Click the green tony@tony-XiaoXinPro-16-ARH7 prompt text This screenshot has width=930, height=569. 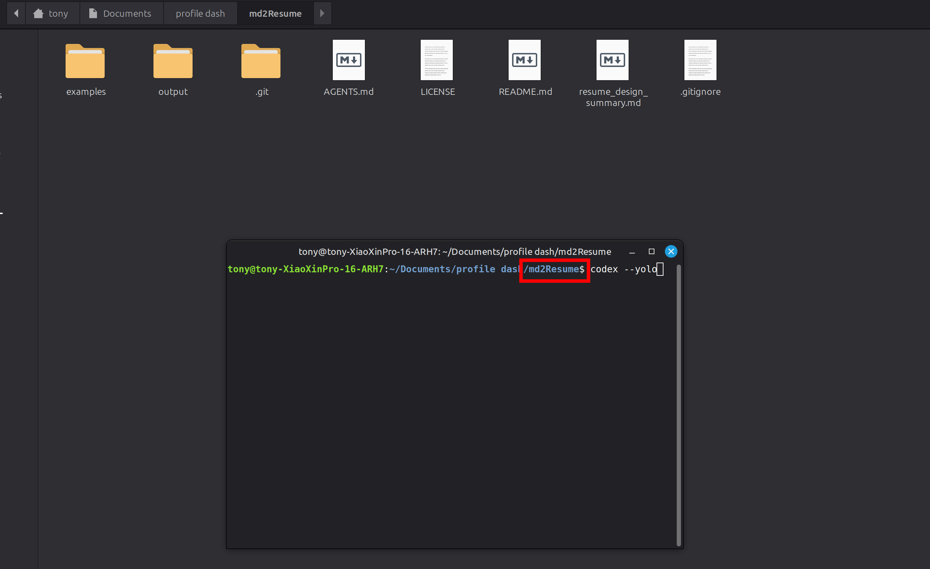(305, 269)
